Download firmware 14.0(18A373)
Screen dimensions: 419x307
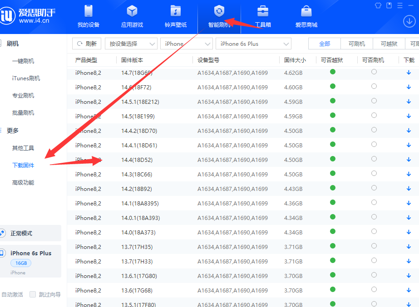(409, 232)
